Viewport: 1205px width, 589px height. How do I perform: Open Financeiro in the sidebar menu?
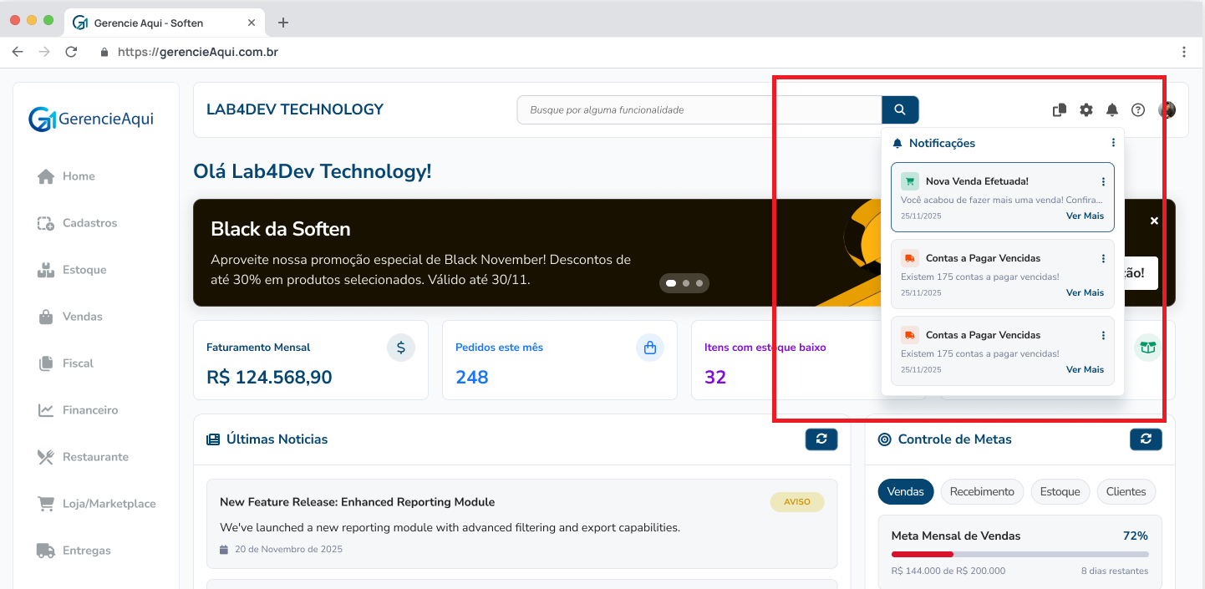[x=89, y=410]
